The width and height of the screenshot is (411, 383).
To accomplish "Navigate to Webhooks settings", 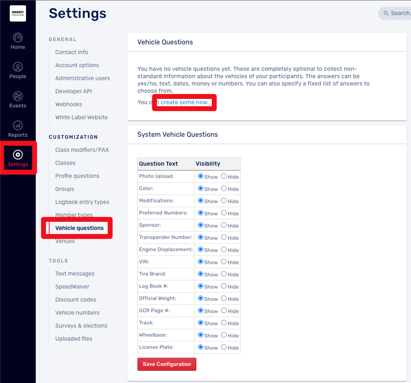I will click(68, 104).
